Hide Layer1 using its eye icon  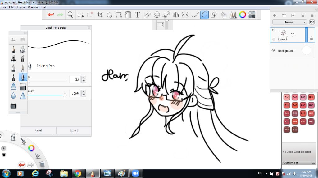coord(274,30)
